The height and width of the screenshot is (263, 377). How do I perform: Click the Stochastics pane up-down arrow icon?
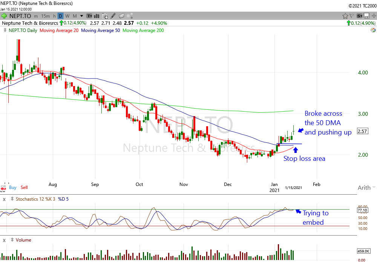tap(12, 199)
